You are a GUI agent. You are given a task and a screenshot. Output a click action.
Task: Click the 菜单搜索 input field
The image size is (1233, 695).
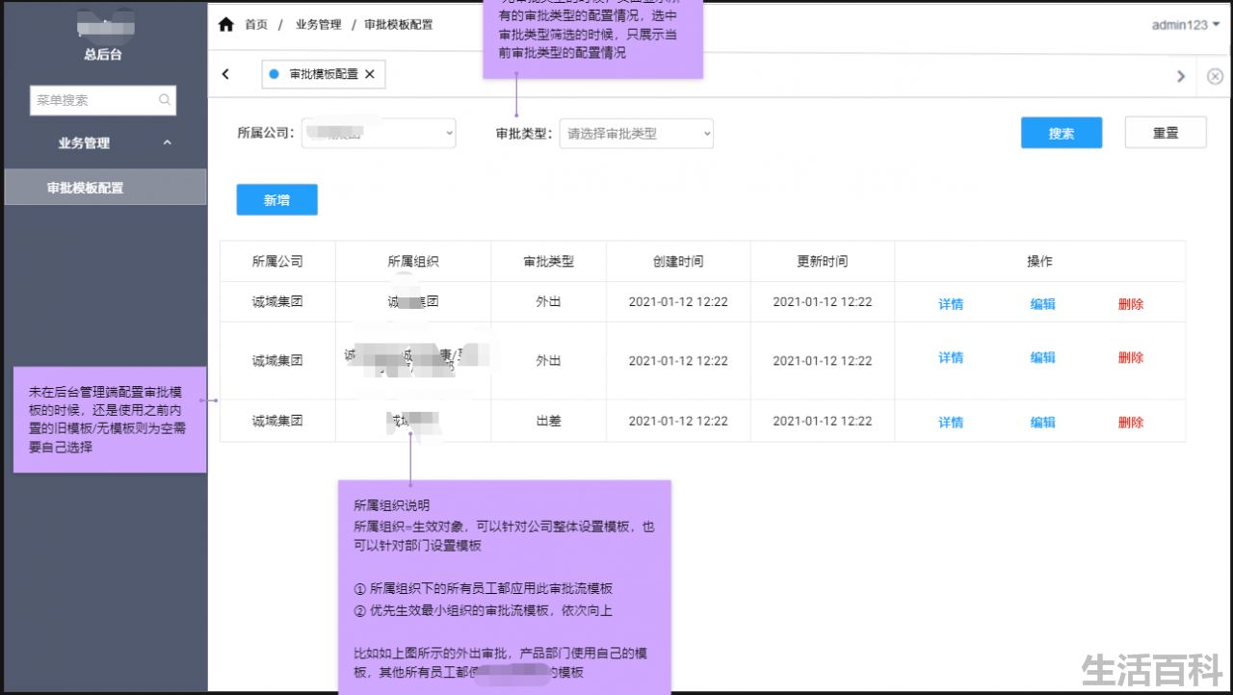point(104,100)
